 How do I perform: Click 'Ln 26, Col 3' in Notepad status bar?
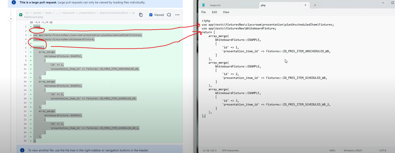(x=210, y=150)
